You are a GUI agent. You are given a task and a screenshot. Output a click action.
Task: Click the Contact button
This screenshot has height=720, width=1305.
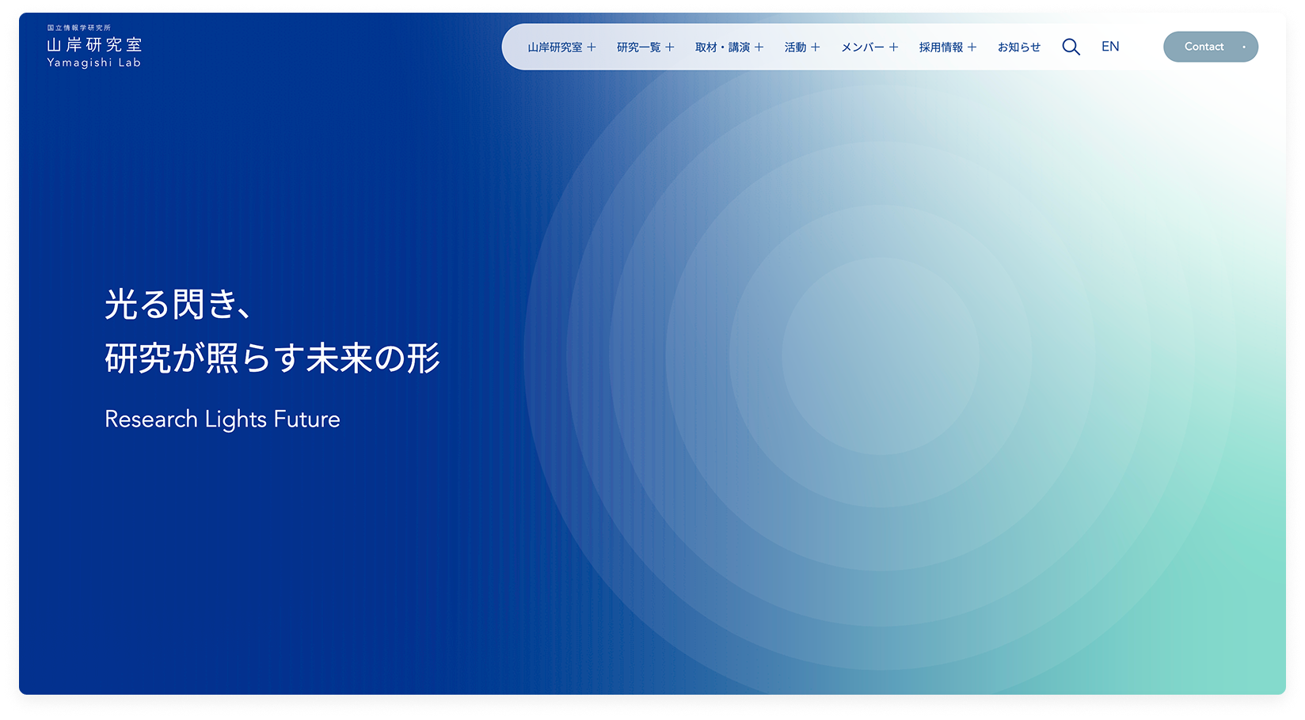(x=1211, y=47)
